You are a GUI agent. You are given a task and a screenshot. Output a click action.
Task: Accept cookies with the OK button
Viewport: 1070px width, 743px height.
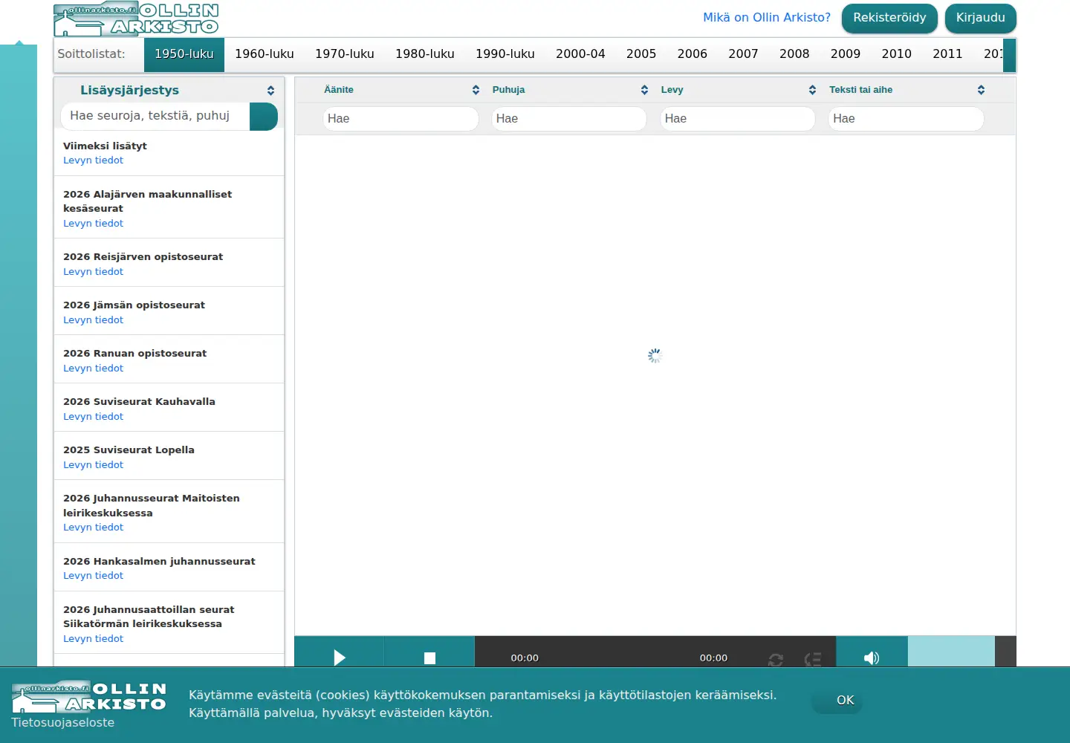(837, 701)
